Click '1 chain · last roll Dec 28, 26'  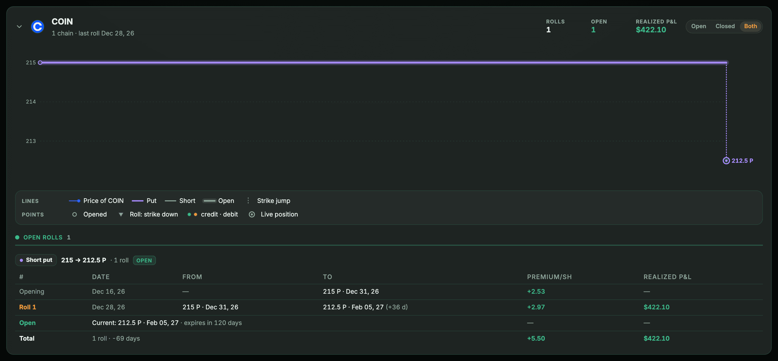pyautogui.click(x=93, y=33)
